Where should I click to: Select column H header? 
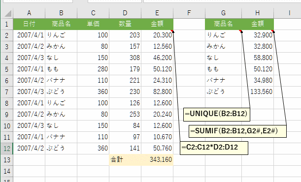[258, 13]
